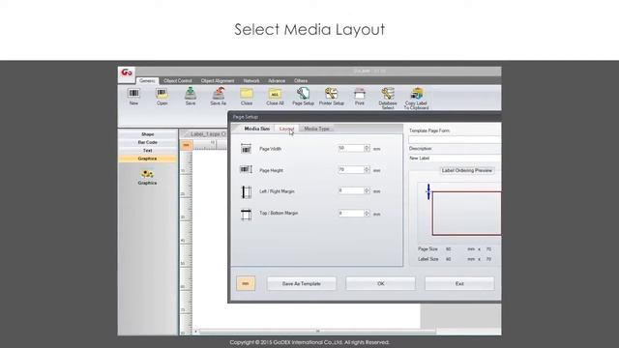
Task: Click orange unit button in dialog footer
Action: click(246, 283)
